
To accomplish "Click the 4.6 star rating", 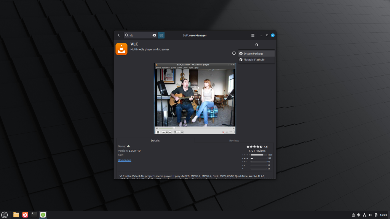I will tap(257, 146).
